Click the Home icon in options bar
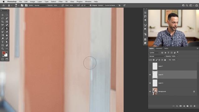The height and width of the screenshot is (112, 199). pyautogui.click(x=3, y=6)
